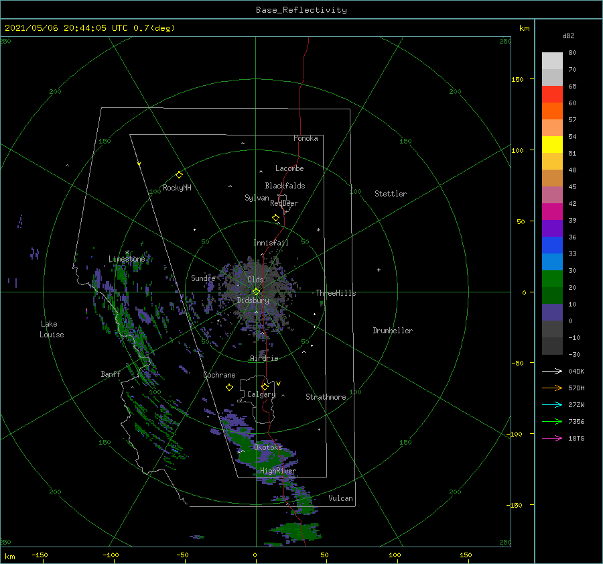Select the yellow 54 dBZ color swatch

(552, 144)
